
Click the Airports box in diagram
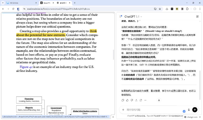[29, 109]
